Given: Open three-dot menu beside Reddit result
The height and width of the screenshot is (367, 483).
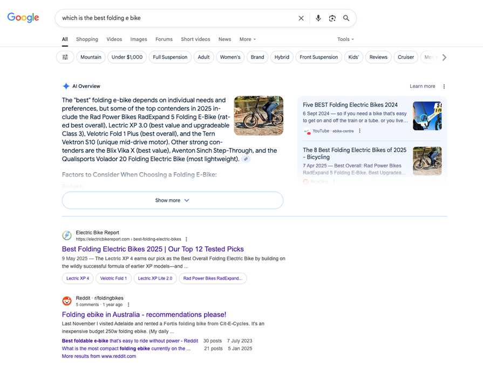Looking at the screenshot, I should pos(128,304).
